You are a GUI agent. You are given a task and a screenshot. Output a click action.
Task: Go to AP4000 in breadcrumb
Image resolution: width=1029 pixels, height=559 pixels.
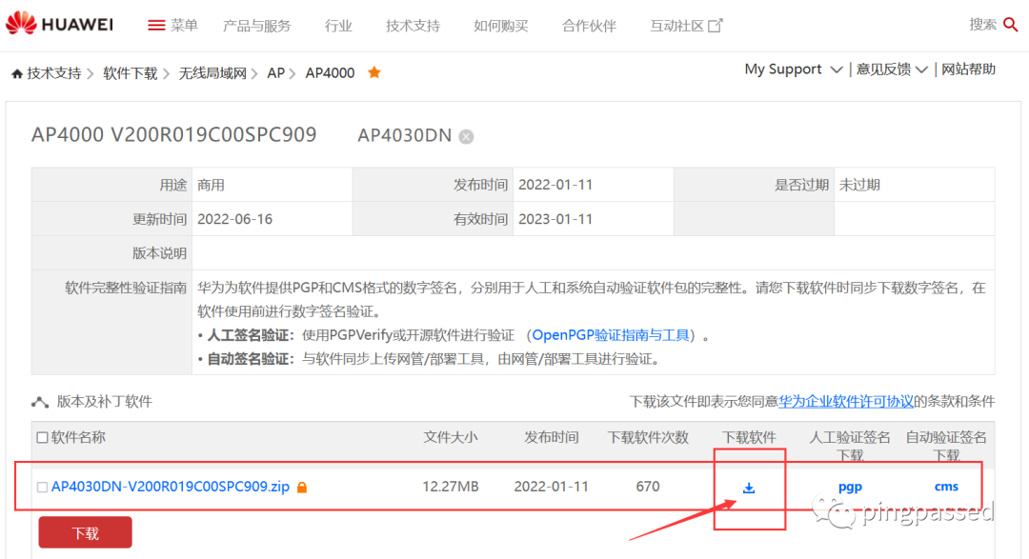click(x=330, y=73)
